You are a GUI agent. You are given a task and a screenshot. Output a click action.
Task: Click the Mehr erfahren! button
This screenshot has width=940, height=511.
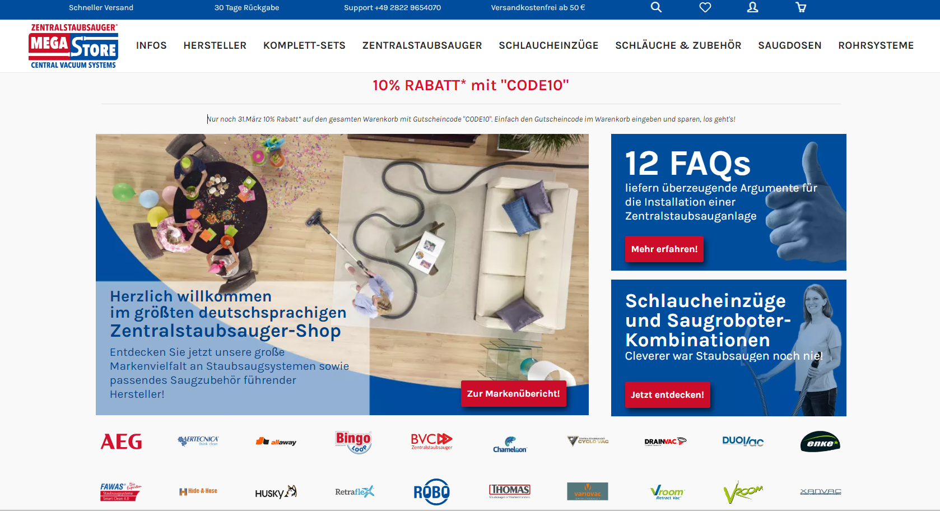point(664,249)
